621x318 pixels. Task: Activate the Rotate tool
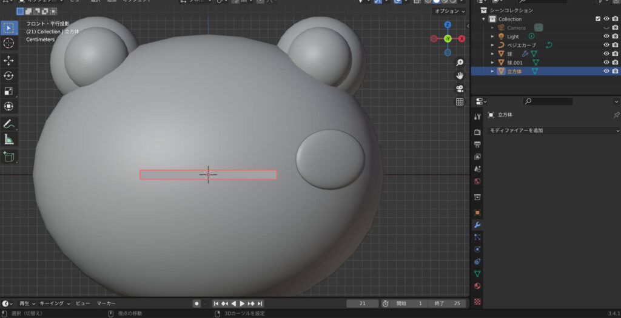click(x=9, y=76)
